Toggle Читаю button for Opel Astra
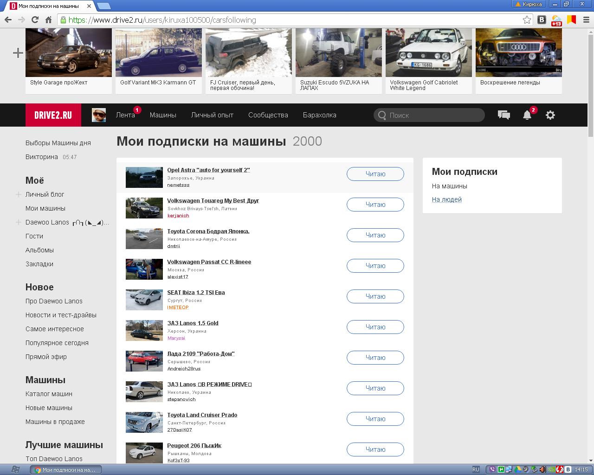The width and height of the screenshot is (594, 475). coord(375,174)
